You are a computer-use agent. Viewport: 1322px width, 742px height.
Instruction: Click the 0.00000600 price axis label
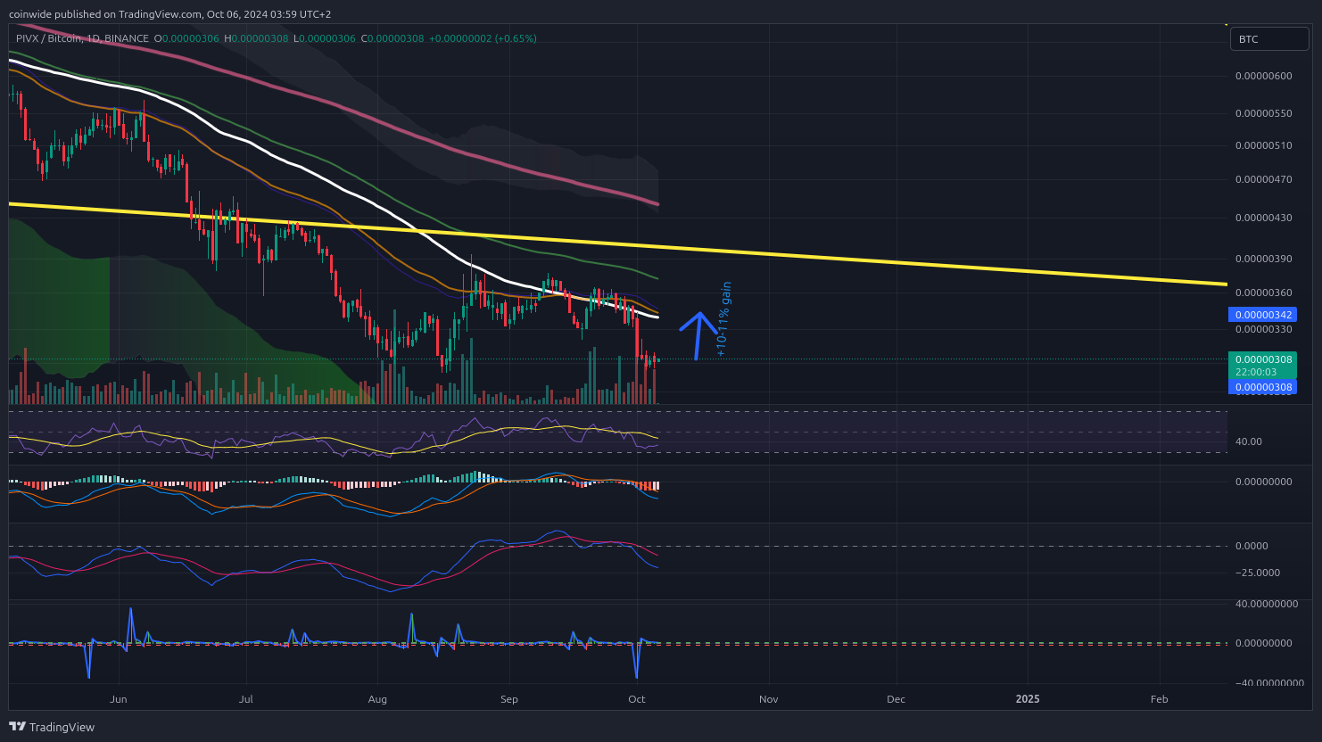pos(1263,76)
